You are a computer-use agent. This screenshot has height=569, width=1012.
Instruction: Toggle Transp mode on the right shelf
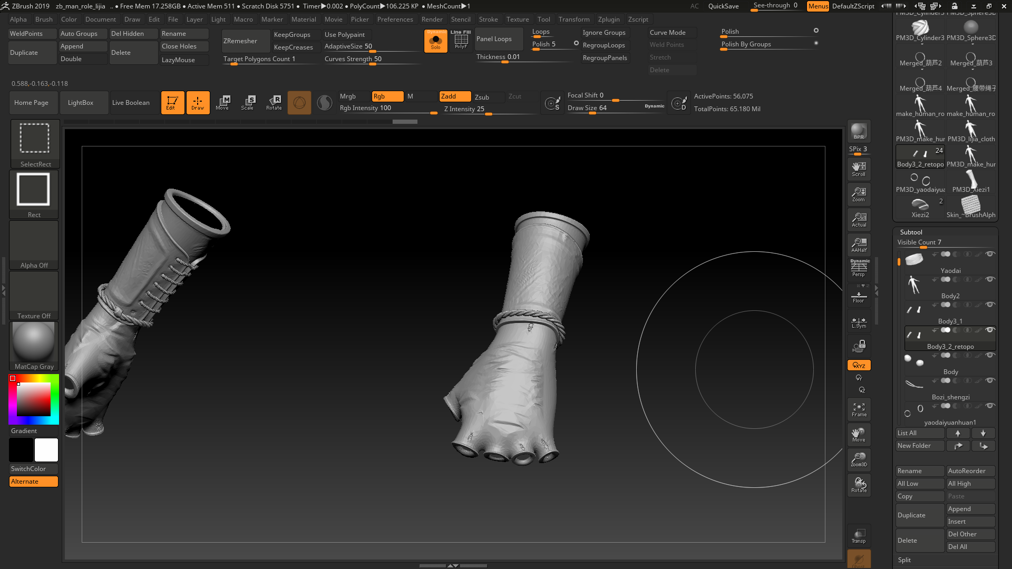click(859, 535)
